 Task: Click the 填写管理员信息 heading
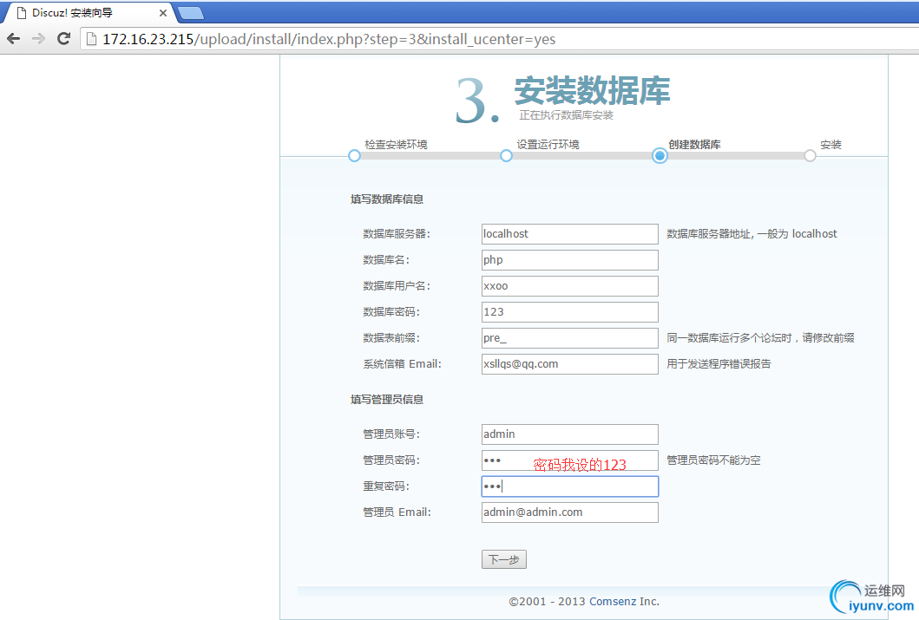pos(387,399)
